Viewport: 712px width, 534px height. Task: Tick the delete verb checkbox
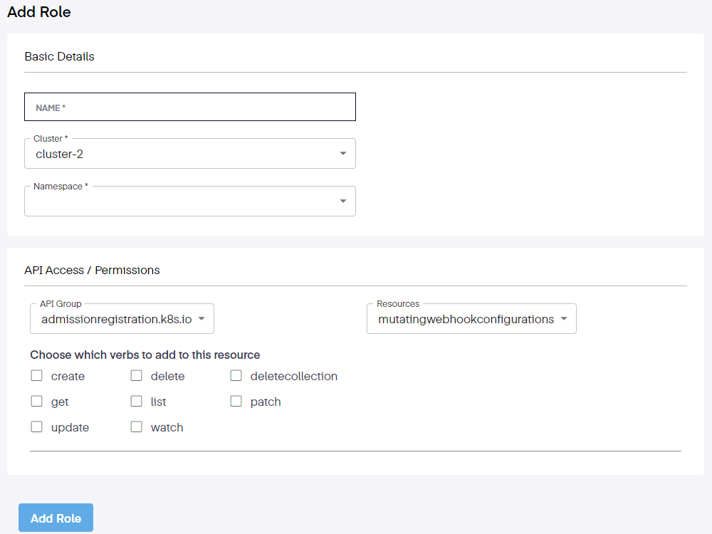click(137, 376)
